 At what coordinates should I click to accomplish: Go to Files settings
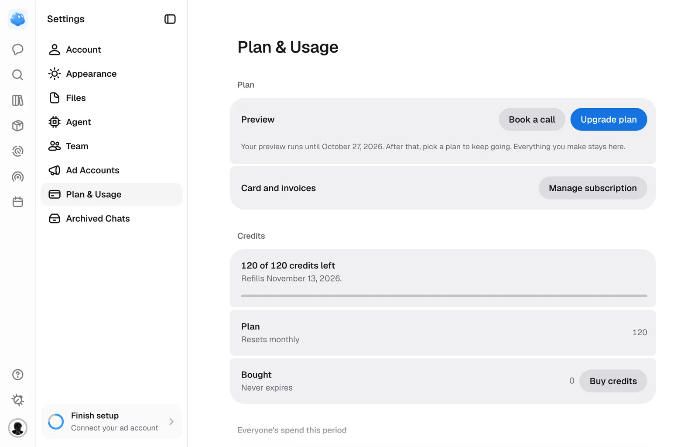[112, 98]
